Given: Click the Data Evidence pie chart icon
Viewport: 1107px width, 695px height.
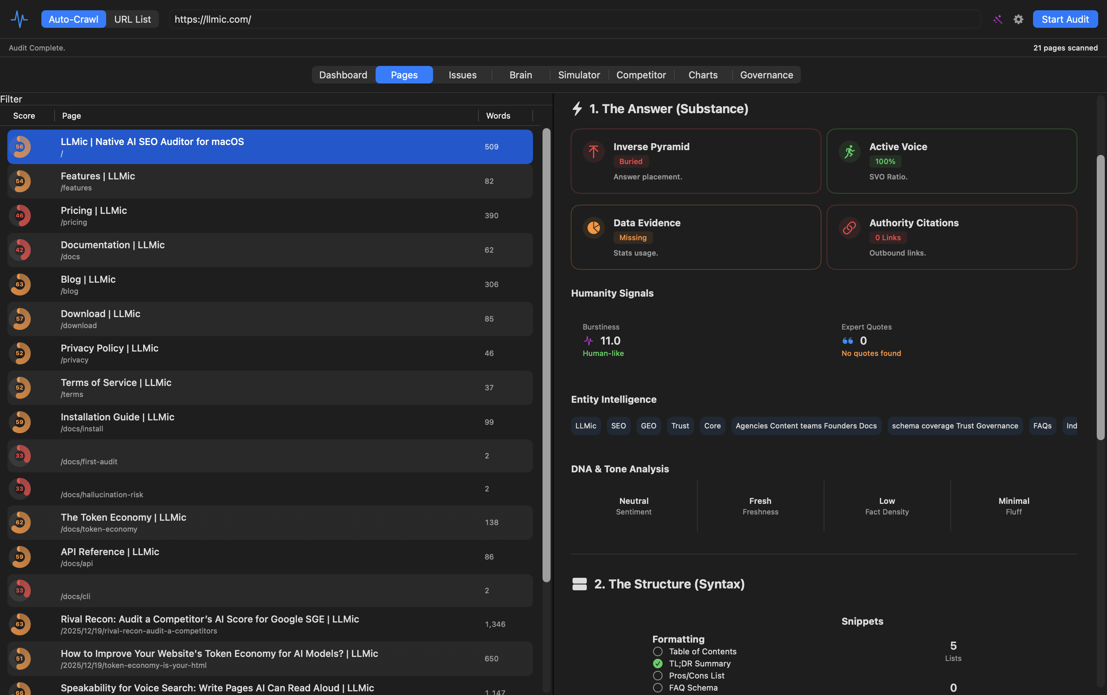Looking at the screenshot, I should point(593,227).
